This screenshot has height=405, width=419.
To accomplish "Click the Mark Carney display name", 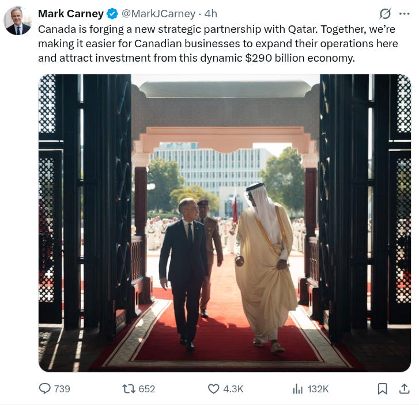I will click(x=71, y=14).
